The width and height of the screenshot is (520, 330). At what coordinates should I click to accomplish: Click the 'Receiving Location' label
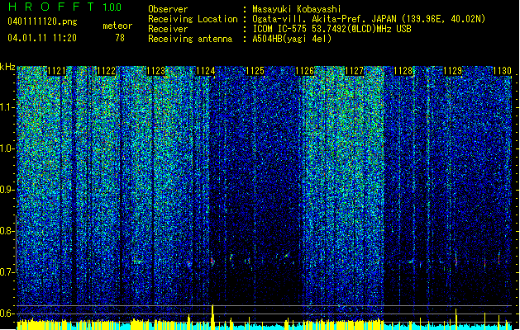pos(193,19)
